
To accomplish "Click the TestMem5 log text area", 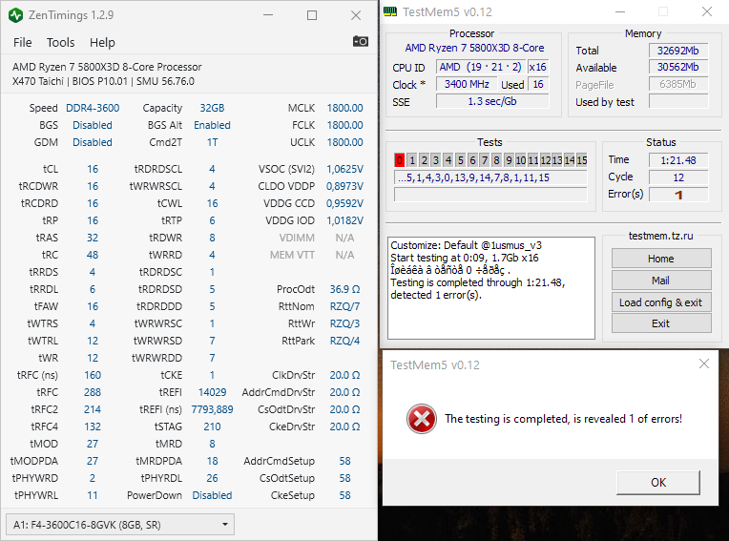I will point(491,288).
